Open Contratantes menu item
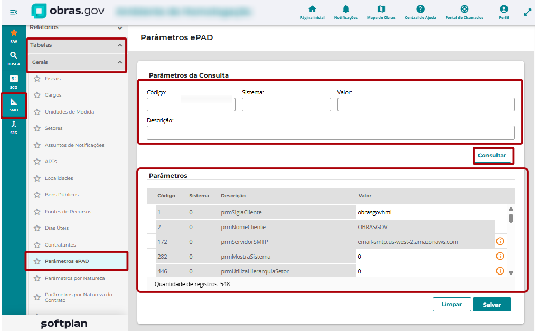The image size is (535, 331). 60,245
